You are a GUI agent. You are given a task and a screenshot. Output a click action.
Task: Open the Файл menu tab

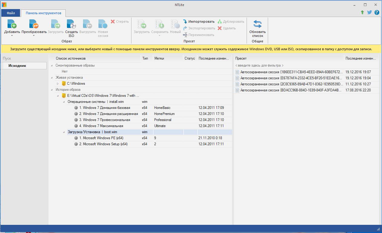click(x=11, y=13)
